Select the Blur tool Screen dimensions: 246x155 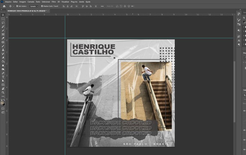(3, 65)
